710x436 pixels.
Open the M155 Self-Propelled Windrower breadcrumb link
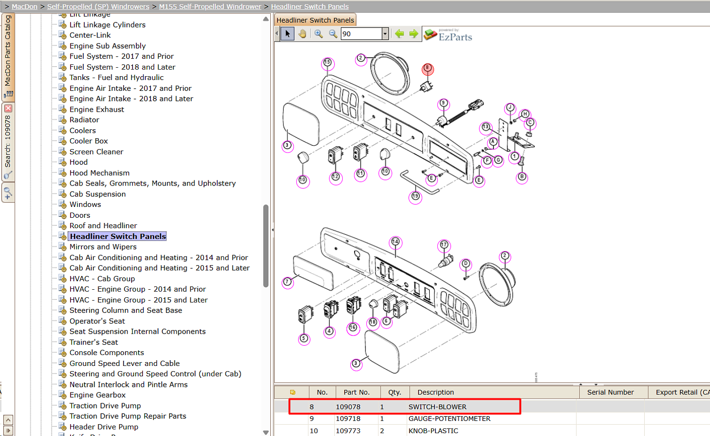[210, 7]
